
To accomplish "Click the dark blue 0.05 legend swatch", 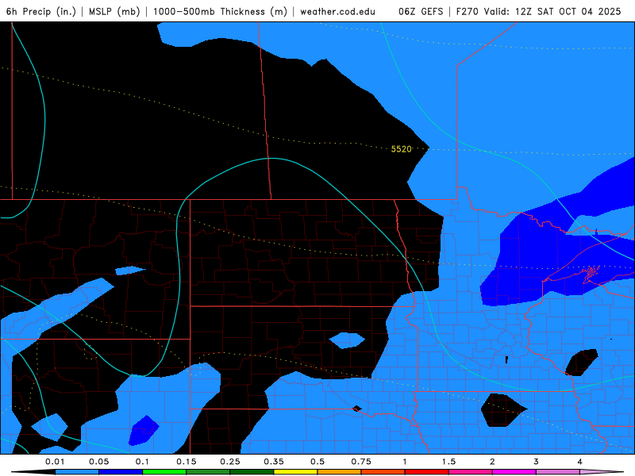I will click(121, 472).
